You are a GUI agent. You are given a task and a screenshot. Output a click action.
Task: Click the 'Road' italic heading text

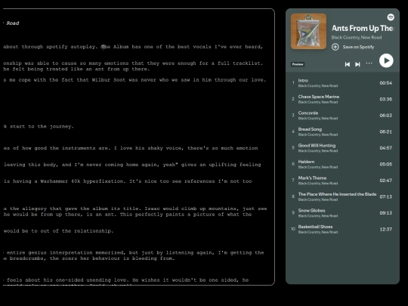pyautogui.click(x=13, y=23)
